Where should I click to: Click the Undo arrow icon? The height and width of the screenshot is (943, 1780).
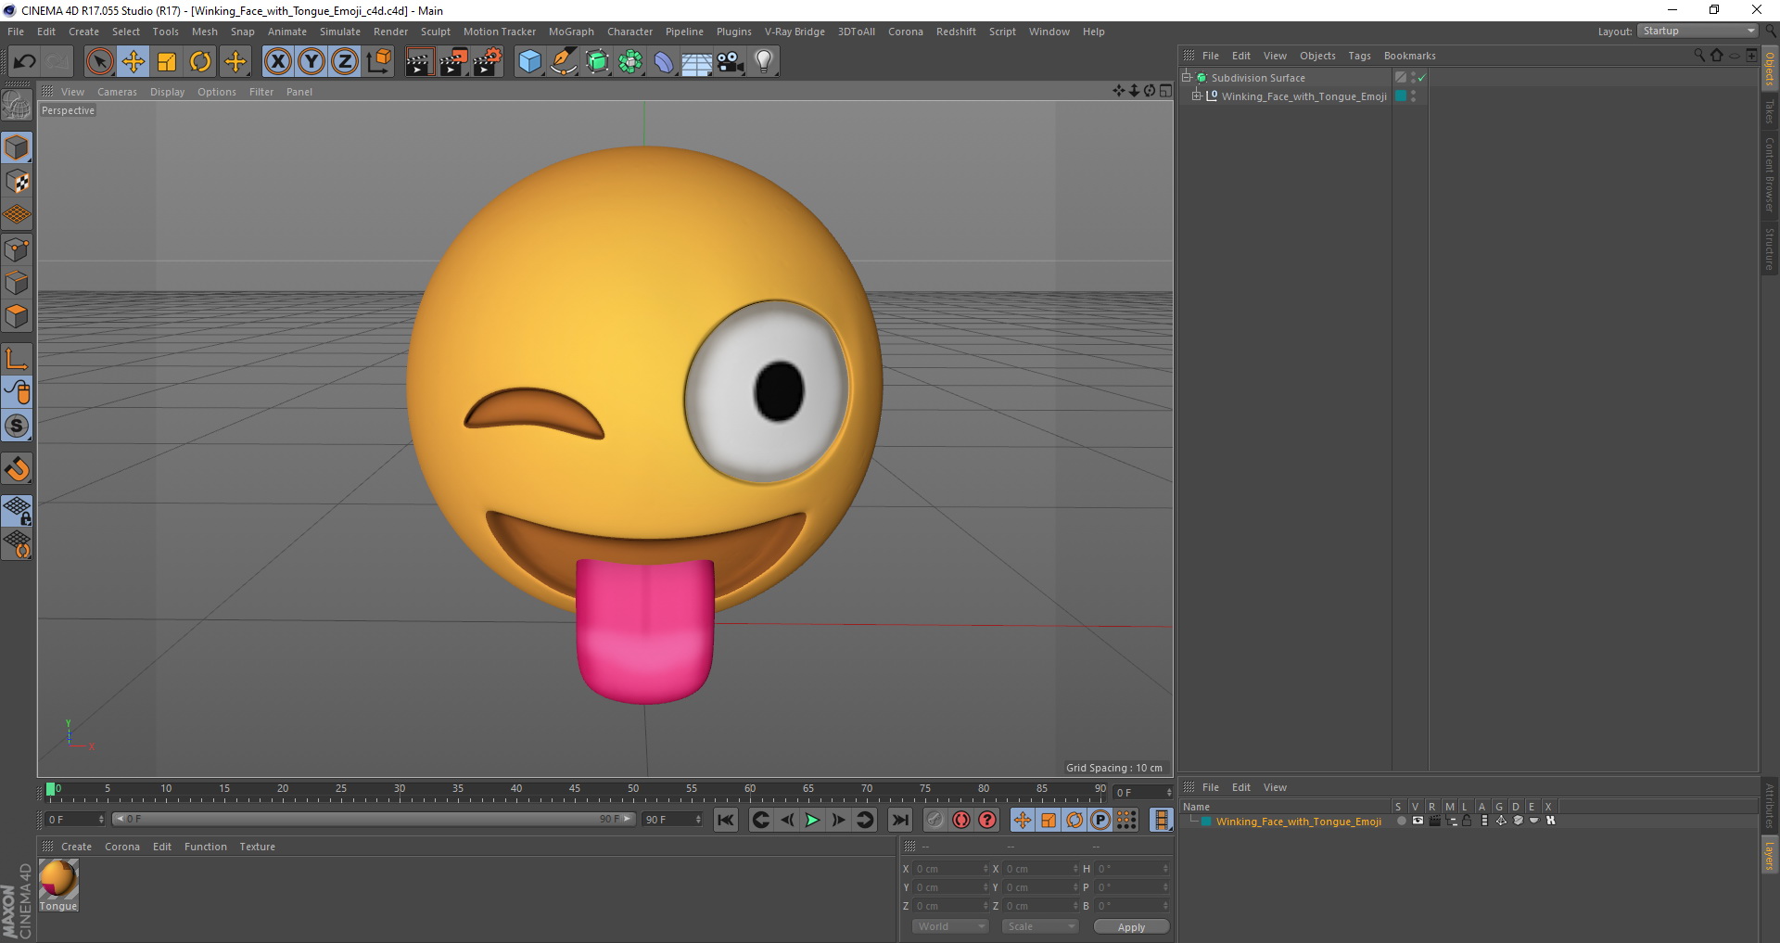[x=25, y=61]
